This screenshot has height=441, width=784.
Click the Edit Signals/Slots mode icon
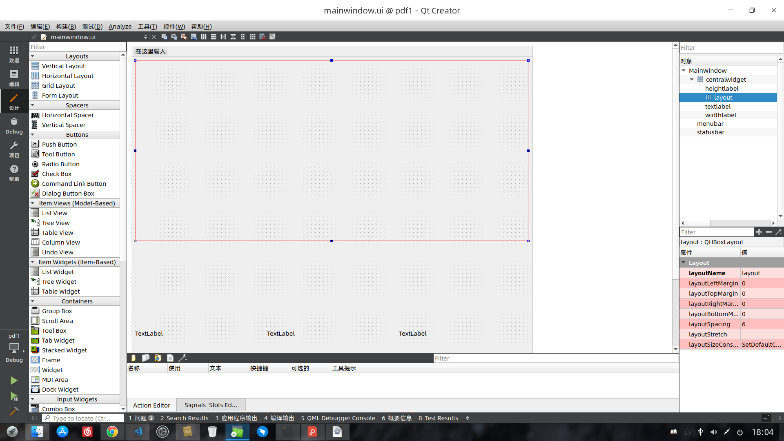pyautogui.click(x=174, y=37)
